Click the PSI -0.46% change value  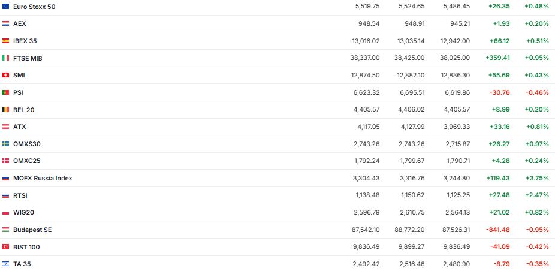point(538,92)
